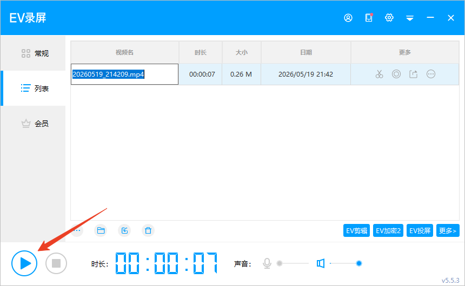Start recording with the blue play button
The height and width of the screenshot is (286, 465).
click(x=24, y=263)
